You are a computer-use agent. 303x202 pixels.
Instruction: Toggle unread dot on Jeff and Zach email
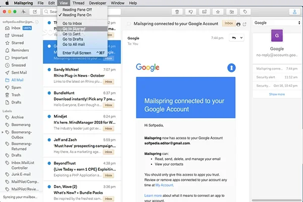point(49,140)
